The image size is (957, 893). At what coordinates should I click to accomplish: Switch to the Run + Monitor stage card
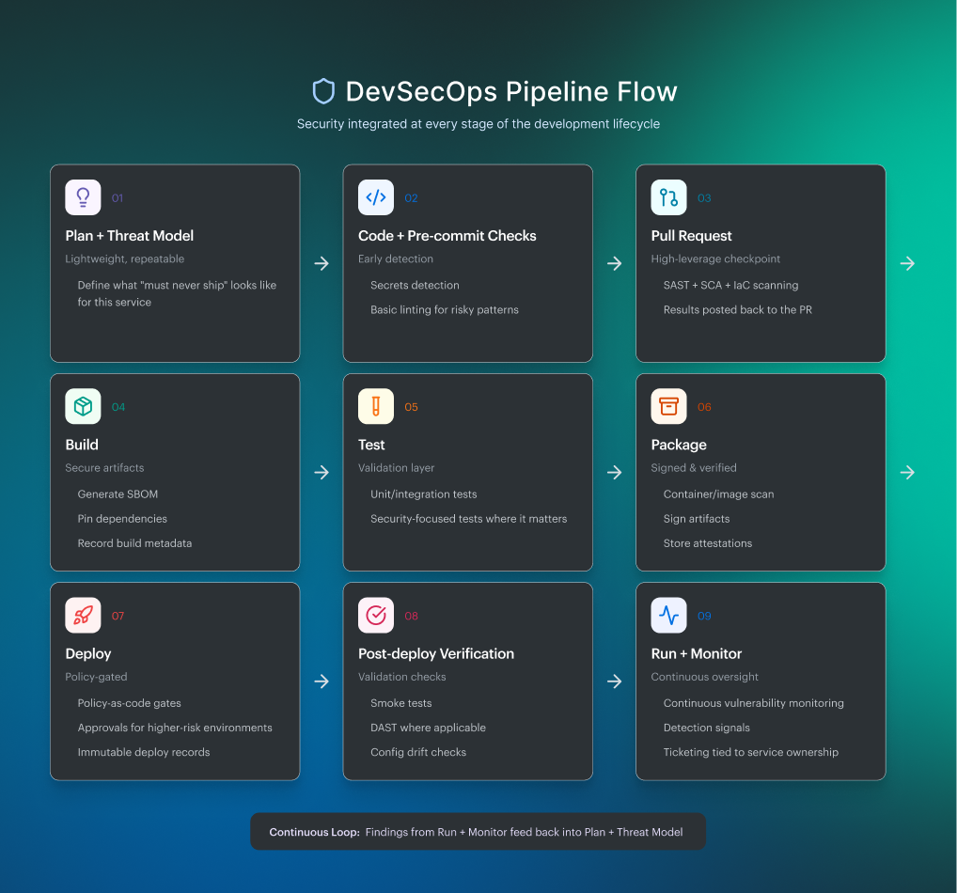tap(761, 681)
